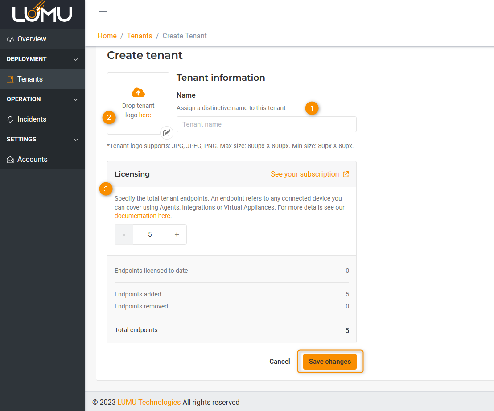This screenshot has width=494, height=411.
Task: Click the orange step 3 marker
Action: [106, 189]
